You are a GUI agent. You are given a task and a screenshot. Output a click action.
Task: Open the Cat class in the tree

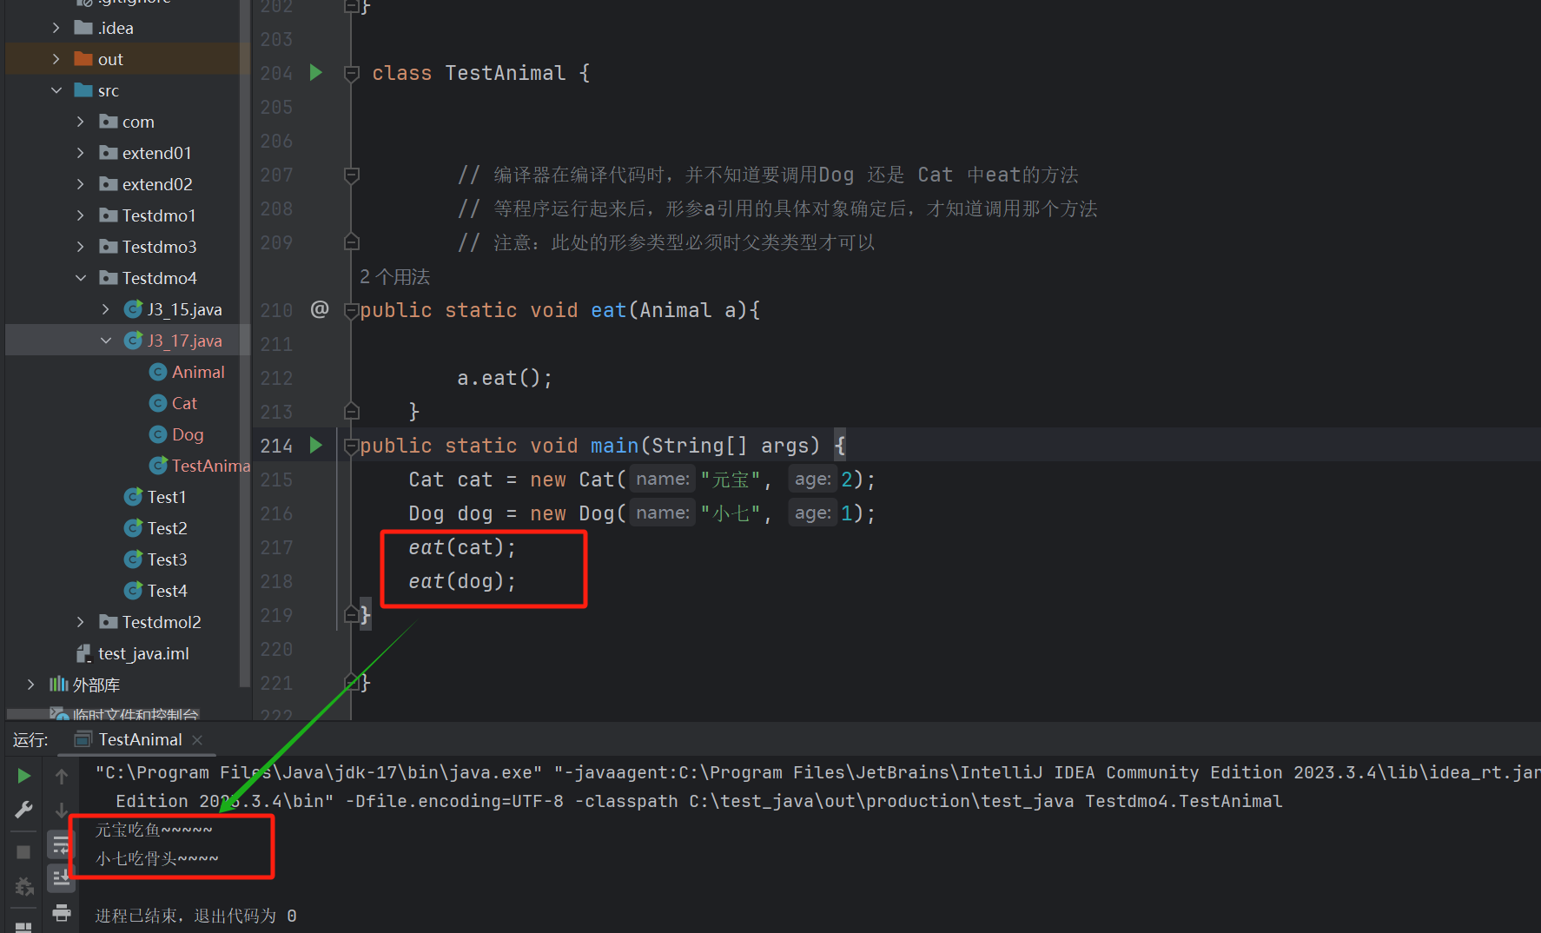184,403
